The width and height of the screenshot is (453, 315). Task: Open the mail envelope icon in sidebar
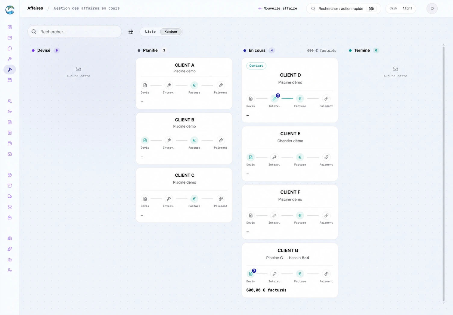10,38
